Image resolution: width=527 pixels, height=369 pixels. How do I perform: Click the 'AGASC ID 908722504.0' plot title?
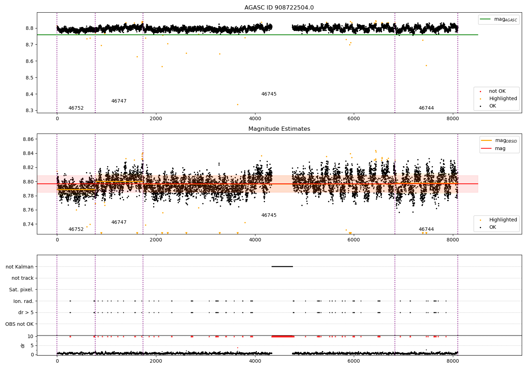click(x=279, y=8)
